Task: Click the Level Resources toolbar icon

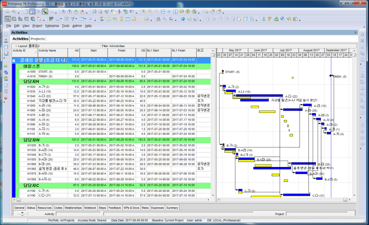Action: (107, 11)
